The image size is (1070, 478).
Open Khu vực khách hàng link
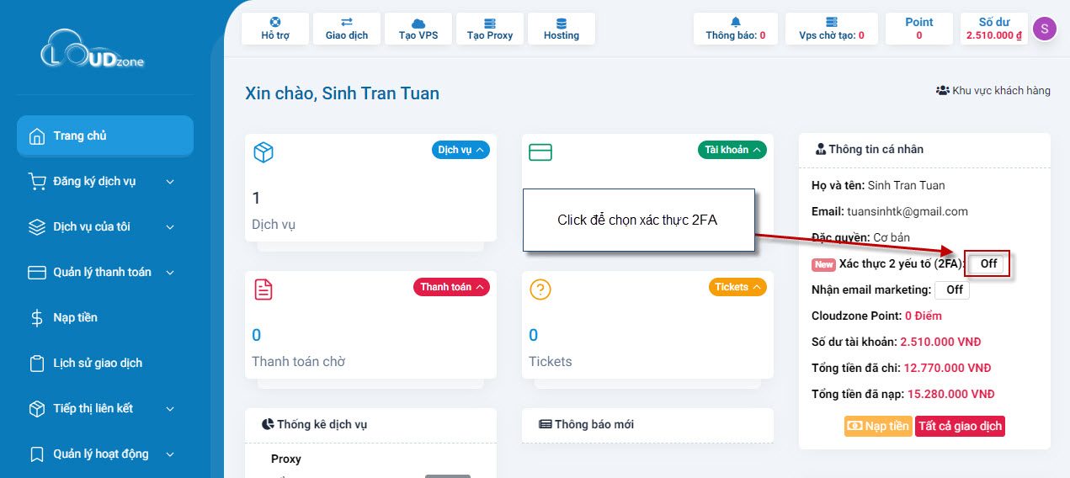pos(993,90)
